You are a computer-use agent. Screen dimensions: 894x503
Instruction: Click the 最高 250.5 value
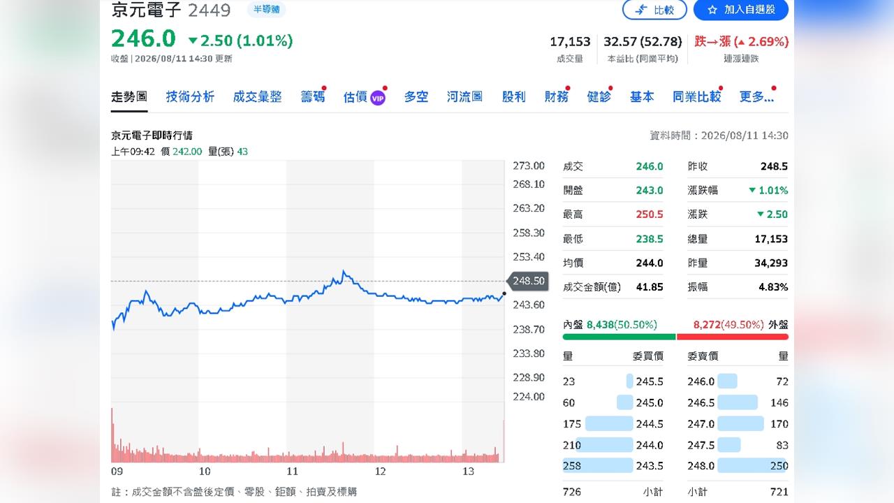[650, 214]
